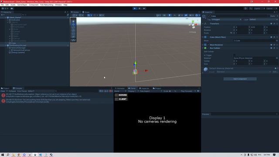Image resolution: width=279 pixels, height=157 pixels.
Task: Click the error message filter in Console
Action: [111, 91]
